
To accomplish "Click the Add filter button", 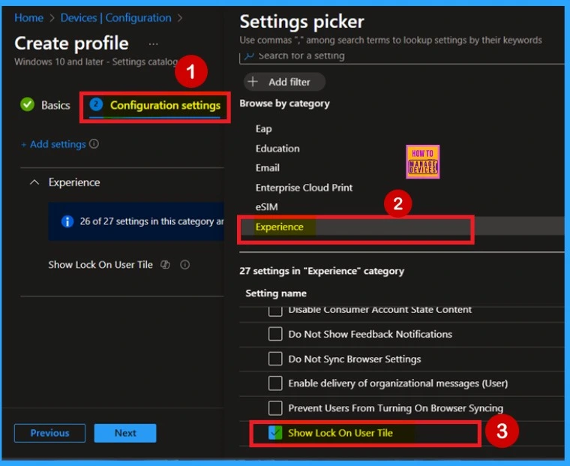I will pyautogui.click(x=284, y=82).
